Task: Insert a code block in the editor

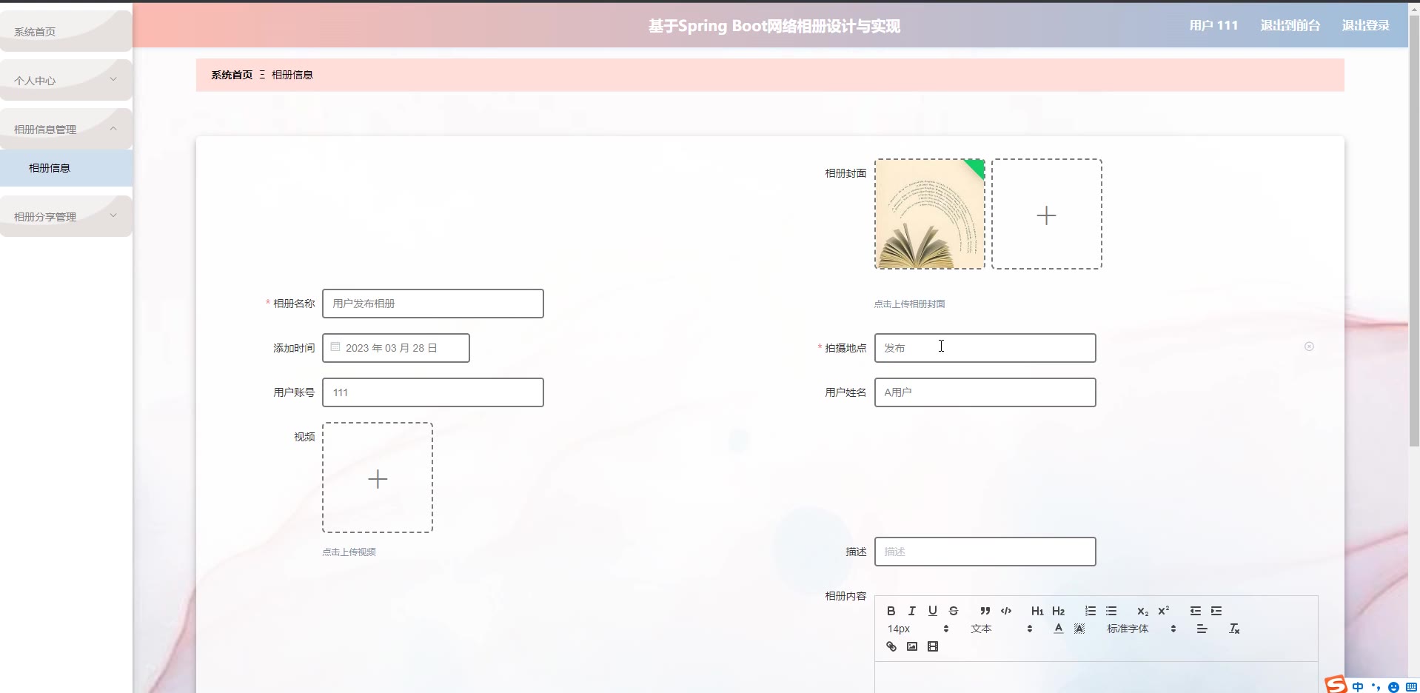Action: (1006, 611)
